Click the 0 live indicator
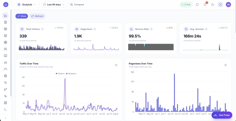This screenshot has width=236, height=121. [186, 5]
